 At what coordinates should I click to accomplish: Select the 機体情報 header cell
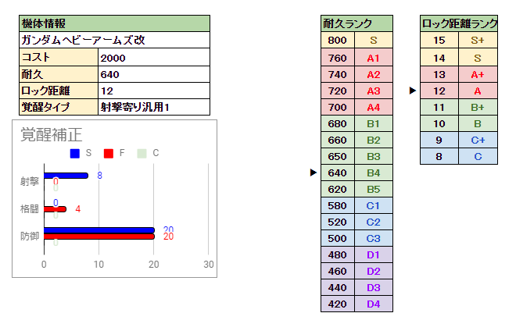pos(114,23)
